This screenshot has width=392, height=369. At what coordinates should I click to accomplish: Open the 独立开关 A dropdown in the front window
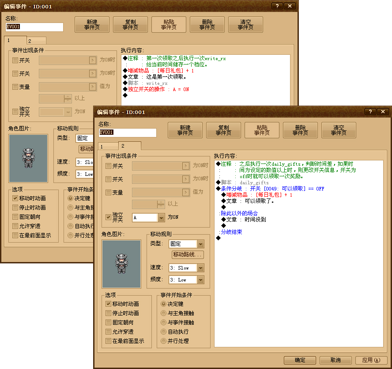tap(161, 218)
